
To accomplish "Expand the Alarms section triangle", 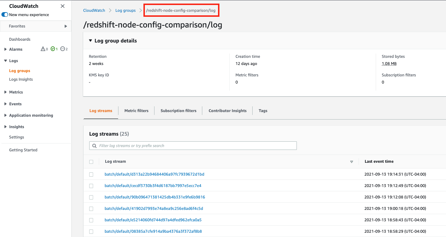I will [x=5, y=49].
